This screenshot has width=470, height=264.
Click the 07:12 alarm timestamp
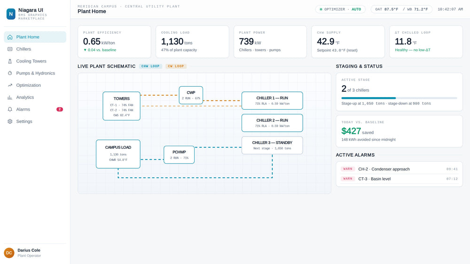[x=452, y=179]
